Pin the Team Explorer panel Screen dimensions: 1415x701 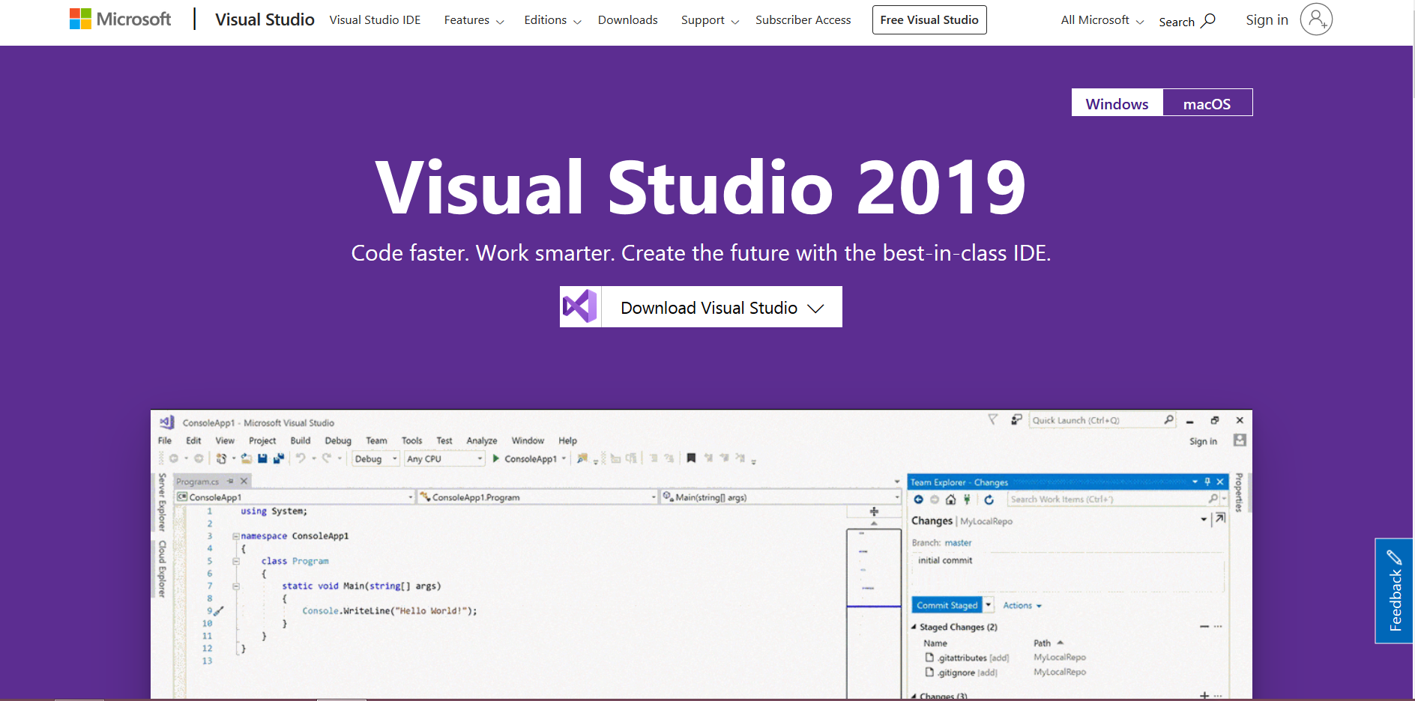(1207, 482)
